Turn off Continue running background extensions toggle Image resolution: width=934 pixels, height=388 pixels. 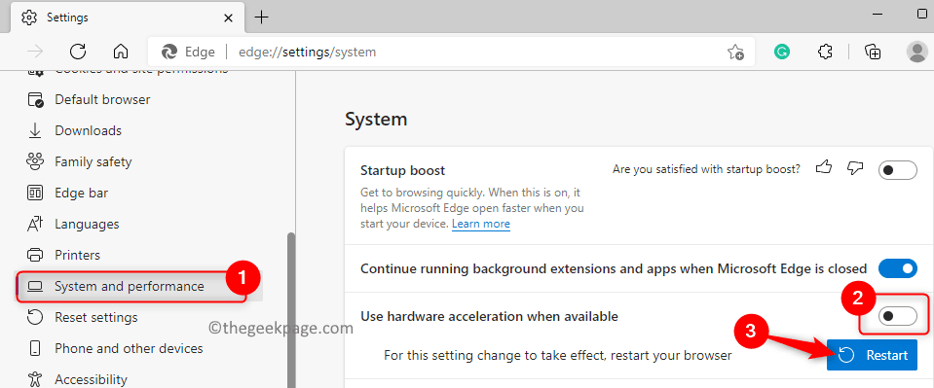tap(898, 268)
